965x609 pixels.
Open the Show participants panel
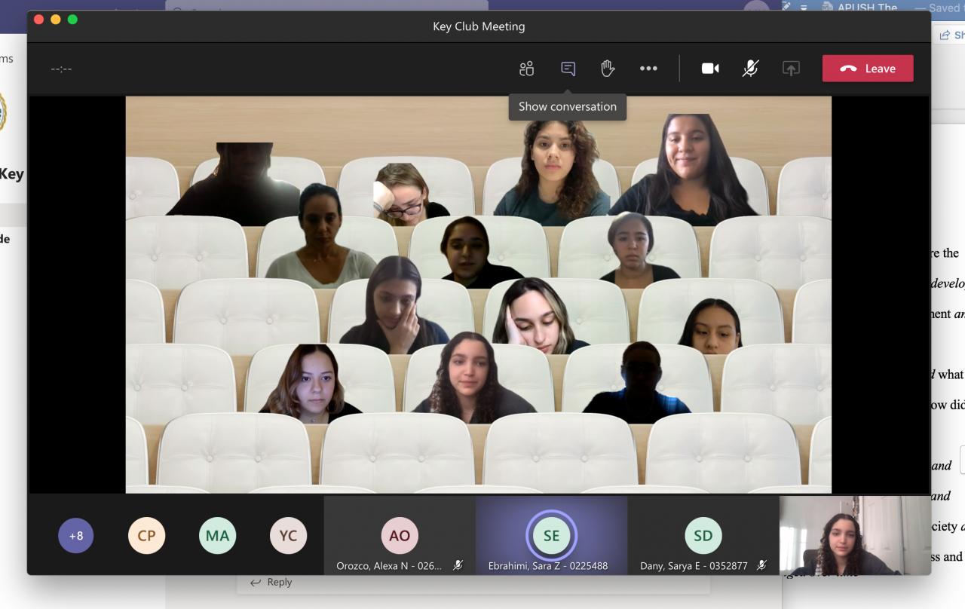[x=526, y=69]
